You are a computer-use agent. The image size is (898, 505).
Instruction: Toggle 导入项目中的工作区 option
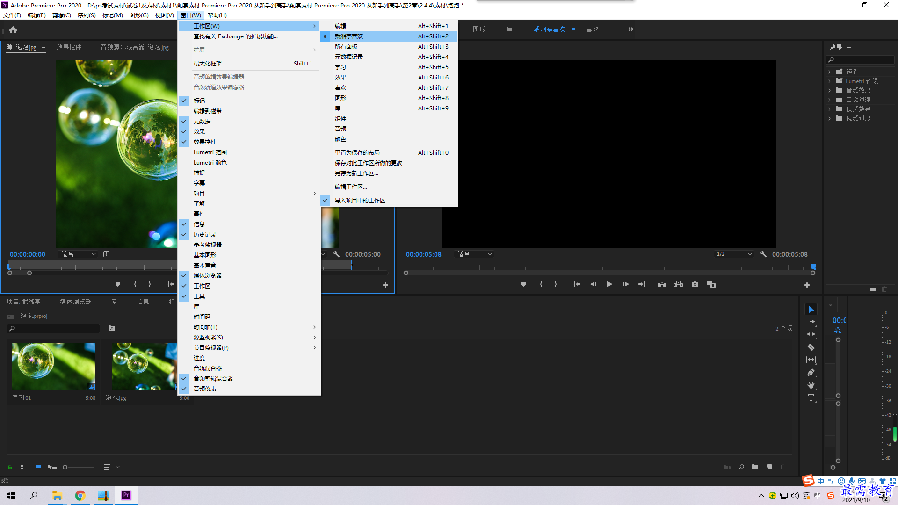(x=388, y=200)
